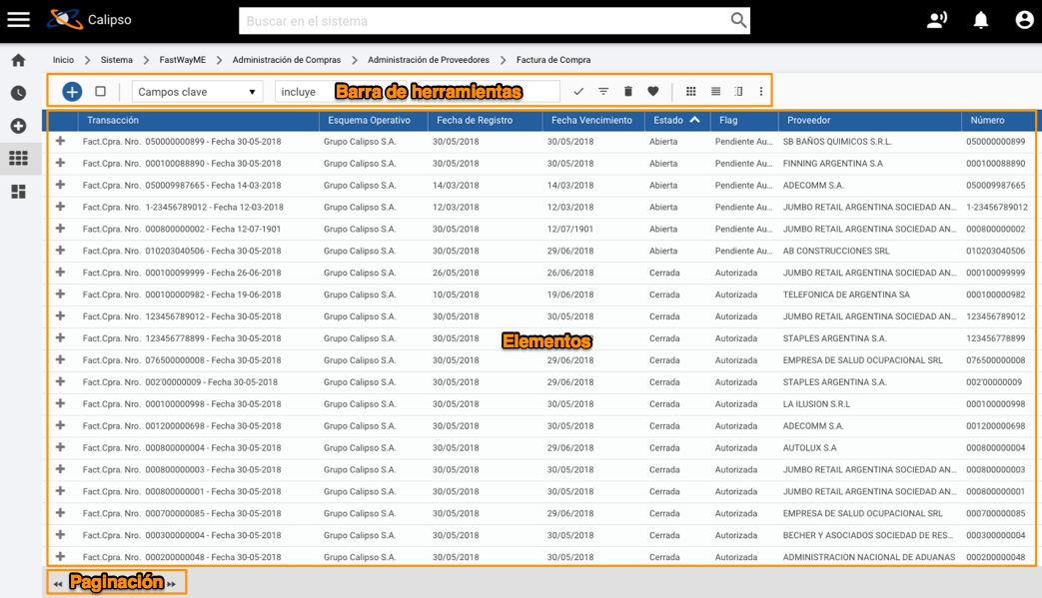This screenshot has height=598, width=1042.
Task: Select ADMINISTRACION NACIONAL DE ADUANAS cell
Action: pyautogui.click(x=868, y=557)
